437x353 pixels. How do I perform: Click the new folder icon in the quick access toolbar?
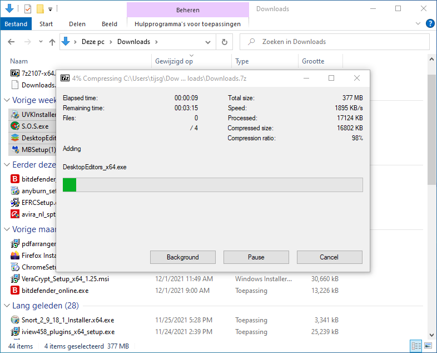[x=40, y=9]
